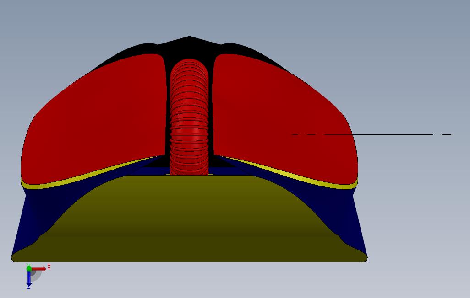Click the green Y axis ball on the triad
Image resolution: width=470 pixels, height=298 pixels.
(29, 268)
